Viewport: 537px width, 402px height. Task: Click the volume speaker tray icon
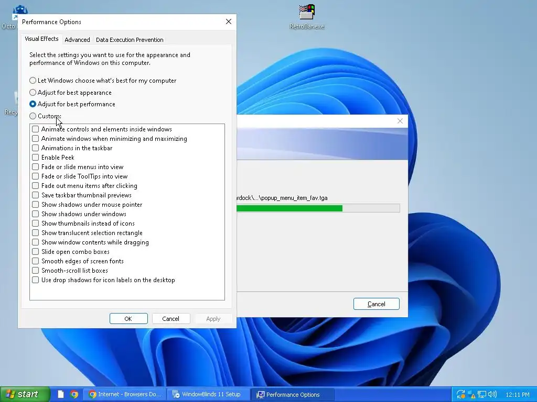click(x=492, y=395)
